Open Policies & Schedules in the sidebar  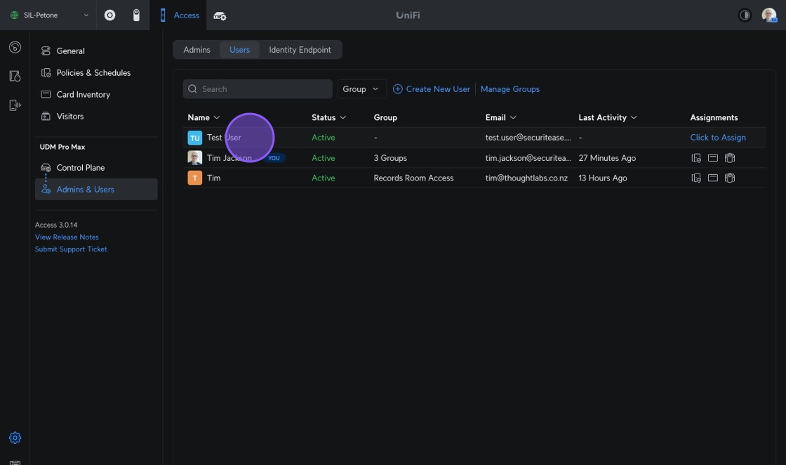(x=93, y=73)
